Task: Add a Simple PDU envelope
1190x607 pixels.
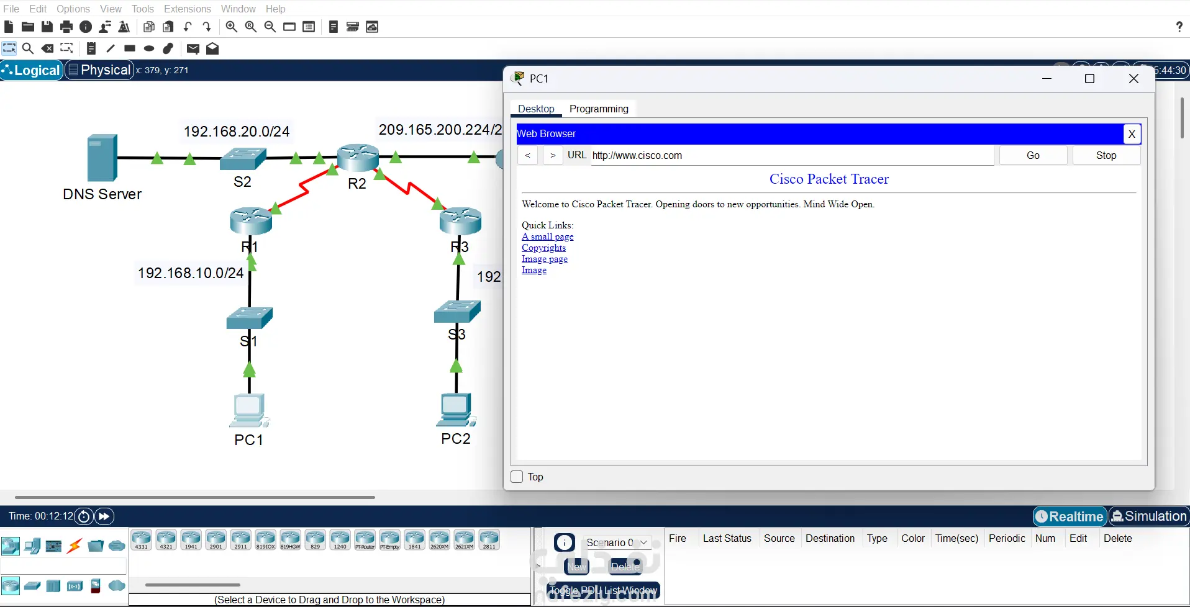Action: pos(193,48)
